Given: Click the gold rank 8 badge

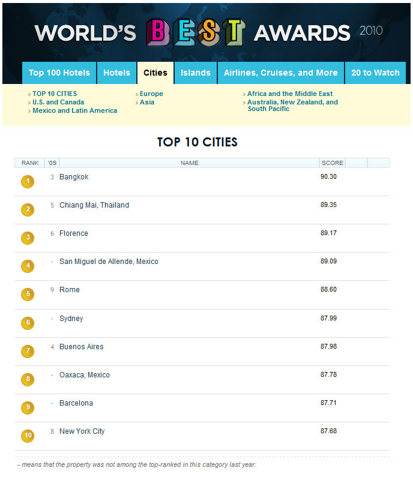Looking at the screenshot, I should (28, 379).
